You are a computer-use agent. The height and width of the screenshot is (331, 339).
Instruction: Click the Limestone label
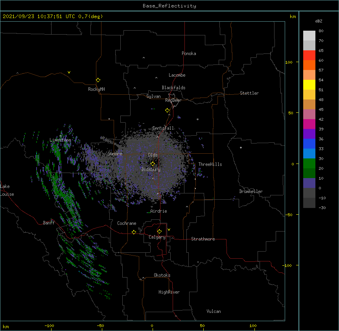click(x=60, y=140)
